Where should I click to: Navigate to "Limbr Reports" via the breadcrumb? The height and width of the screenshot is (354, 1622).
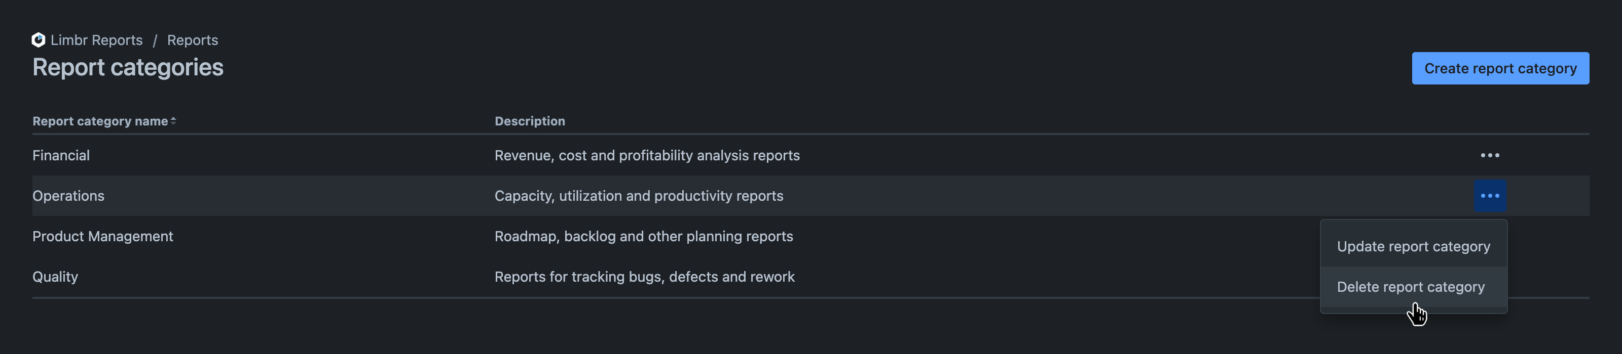[98, 39]
